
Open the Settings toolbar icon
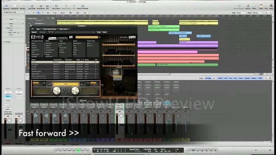click(22, 7)
